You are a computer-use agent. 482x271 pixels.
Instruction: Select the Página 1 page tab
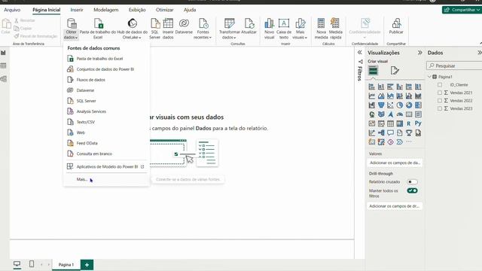click(66, 264)
